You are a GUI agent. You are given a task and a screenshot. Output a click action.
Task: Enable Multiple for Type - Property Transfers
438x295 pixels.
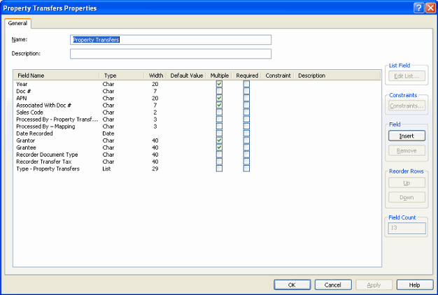click(x=219, y=168)
